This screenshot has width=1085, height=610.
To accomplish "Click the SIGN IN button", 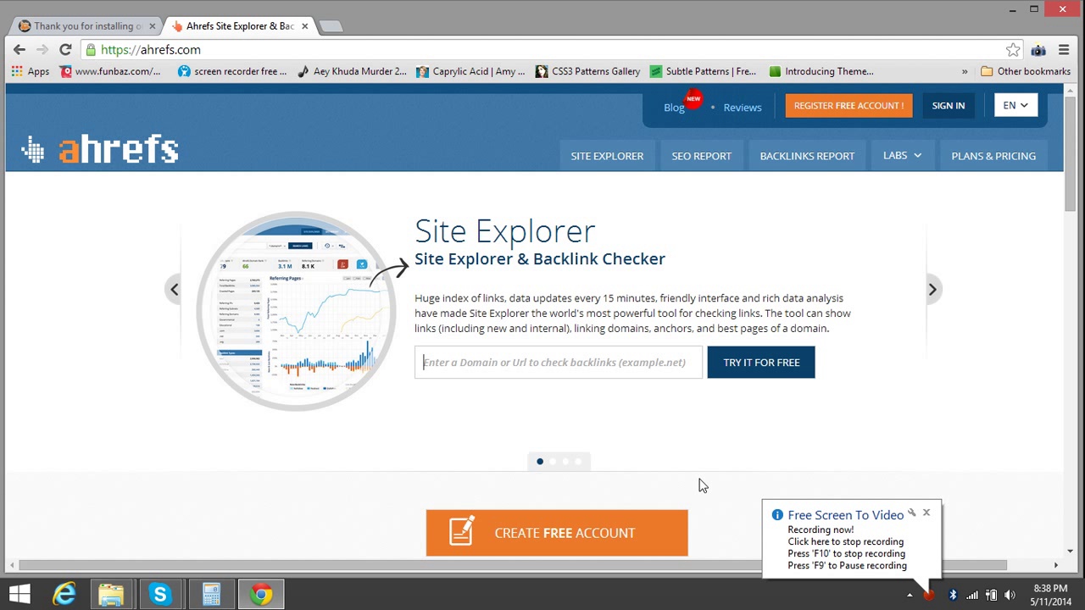I will tap(948, 106).
